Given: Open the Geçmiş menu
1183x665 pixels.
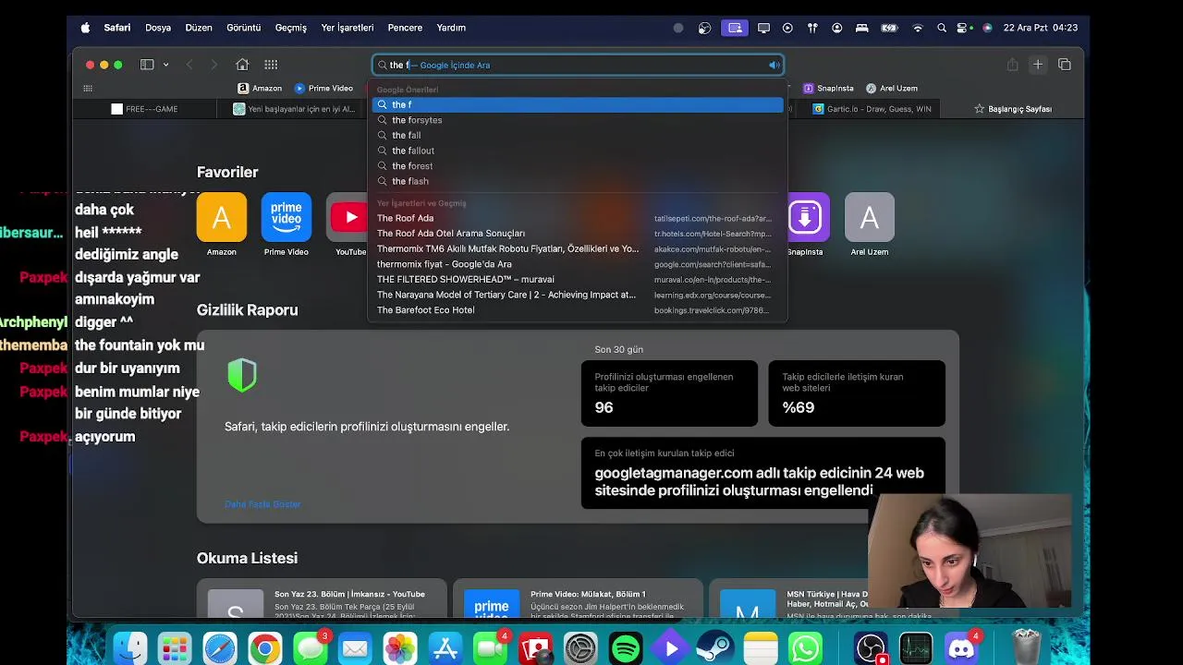Looking at the screenshot, I should pos(291,28).
